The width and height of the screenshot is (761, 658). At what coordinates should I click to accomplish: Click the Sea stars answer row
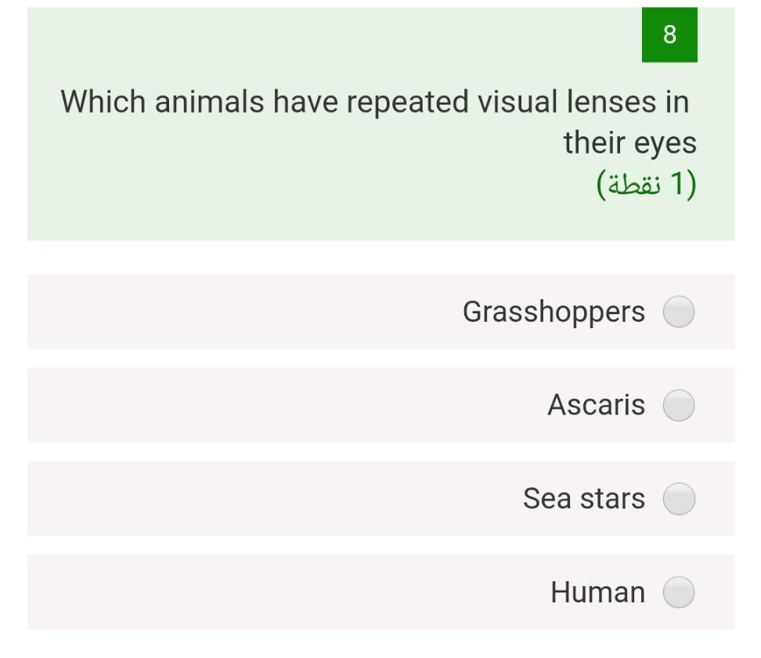pos(381,499)
